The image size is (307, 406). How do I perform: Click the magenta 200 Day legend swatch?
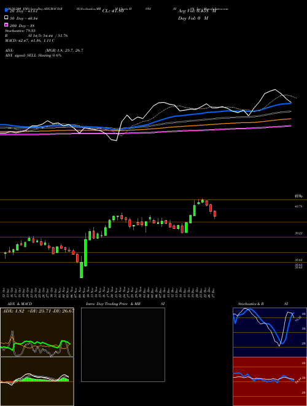pos(7,25)
